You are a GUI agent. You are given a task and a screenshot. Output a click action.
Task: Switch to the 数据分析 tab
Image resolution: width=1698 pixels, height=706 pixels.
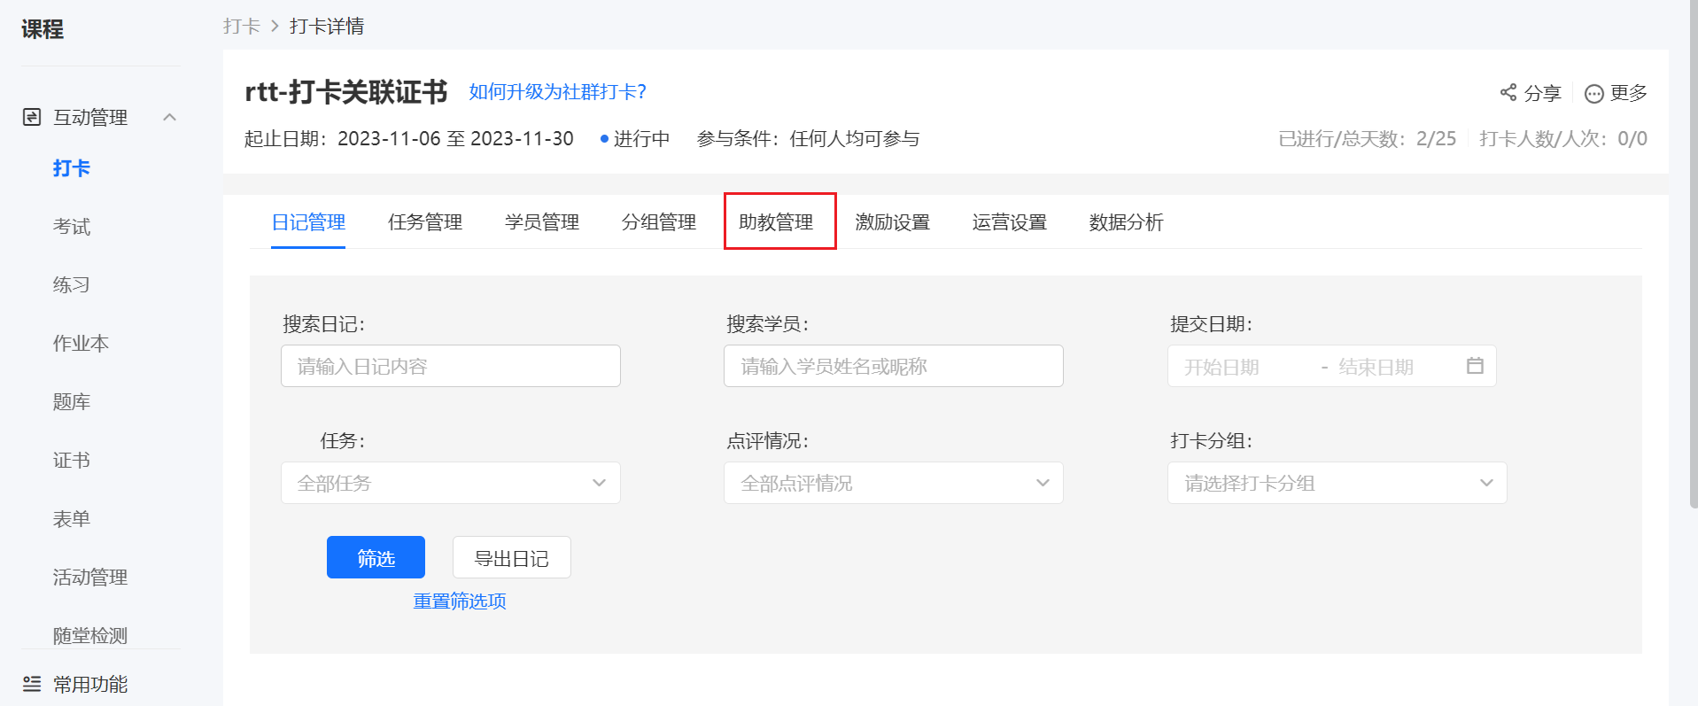click(1126, 222)
